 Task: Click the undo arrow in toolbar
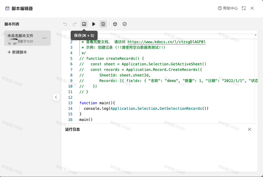[x=65, y=24]
